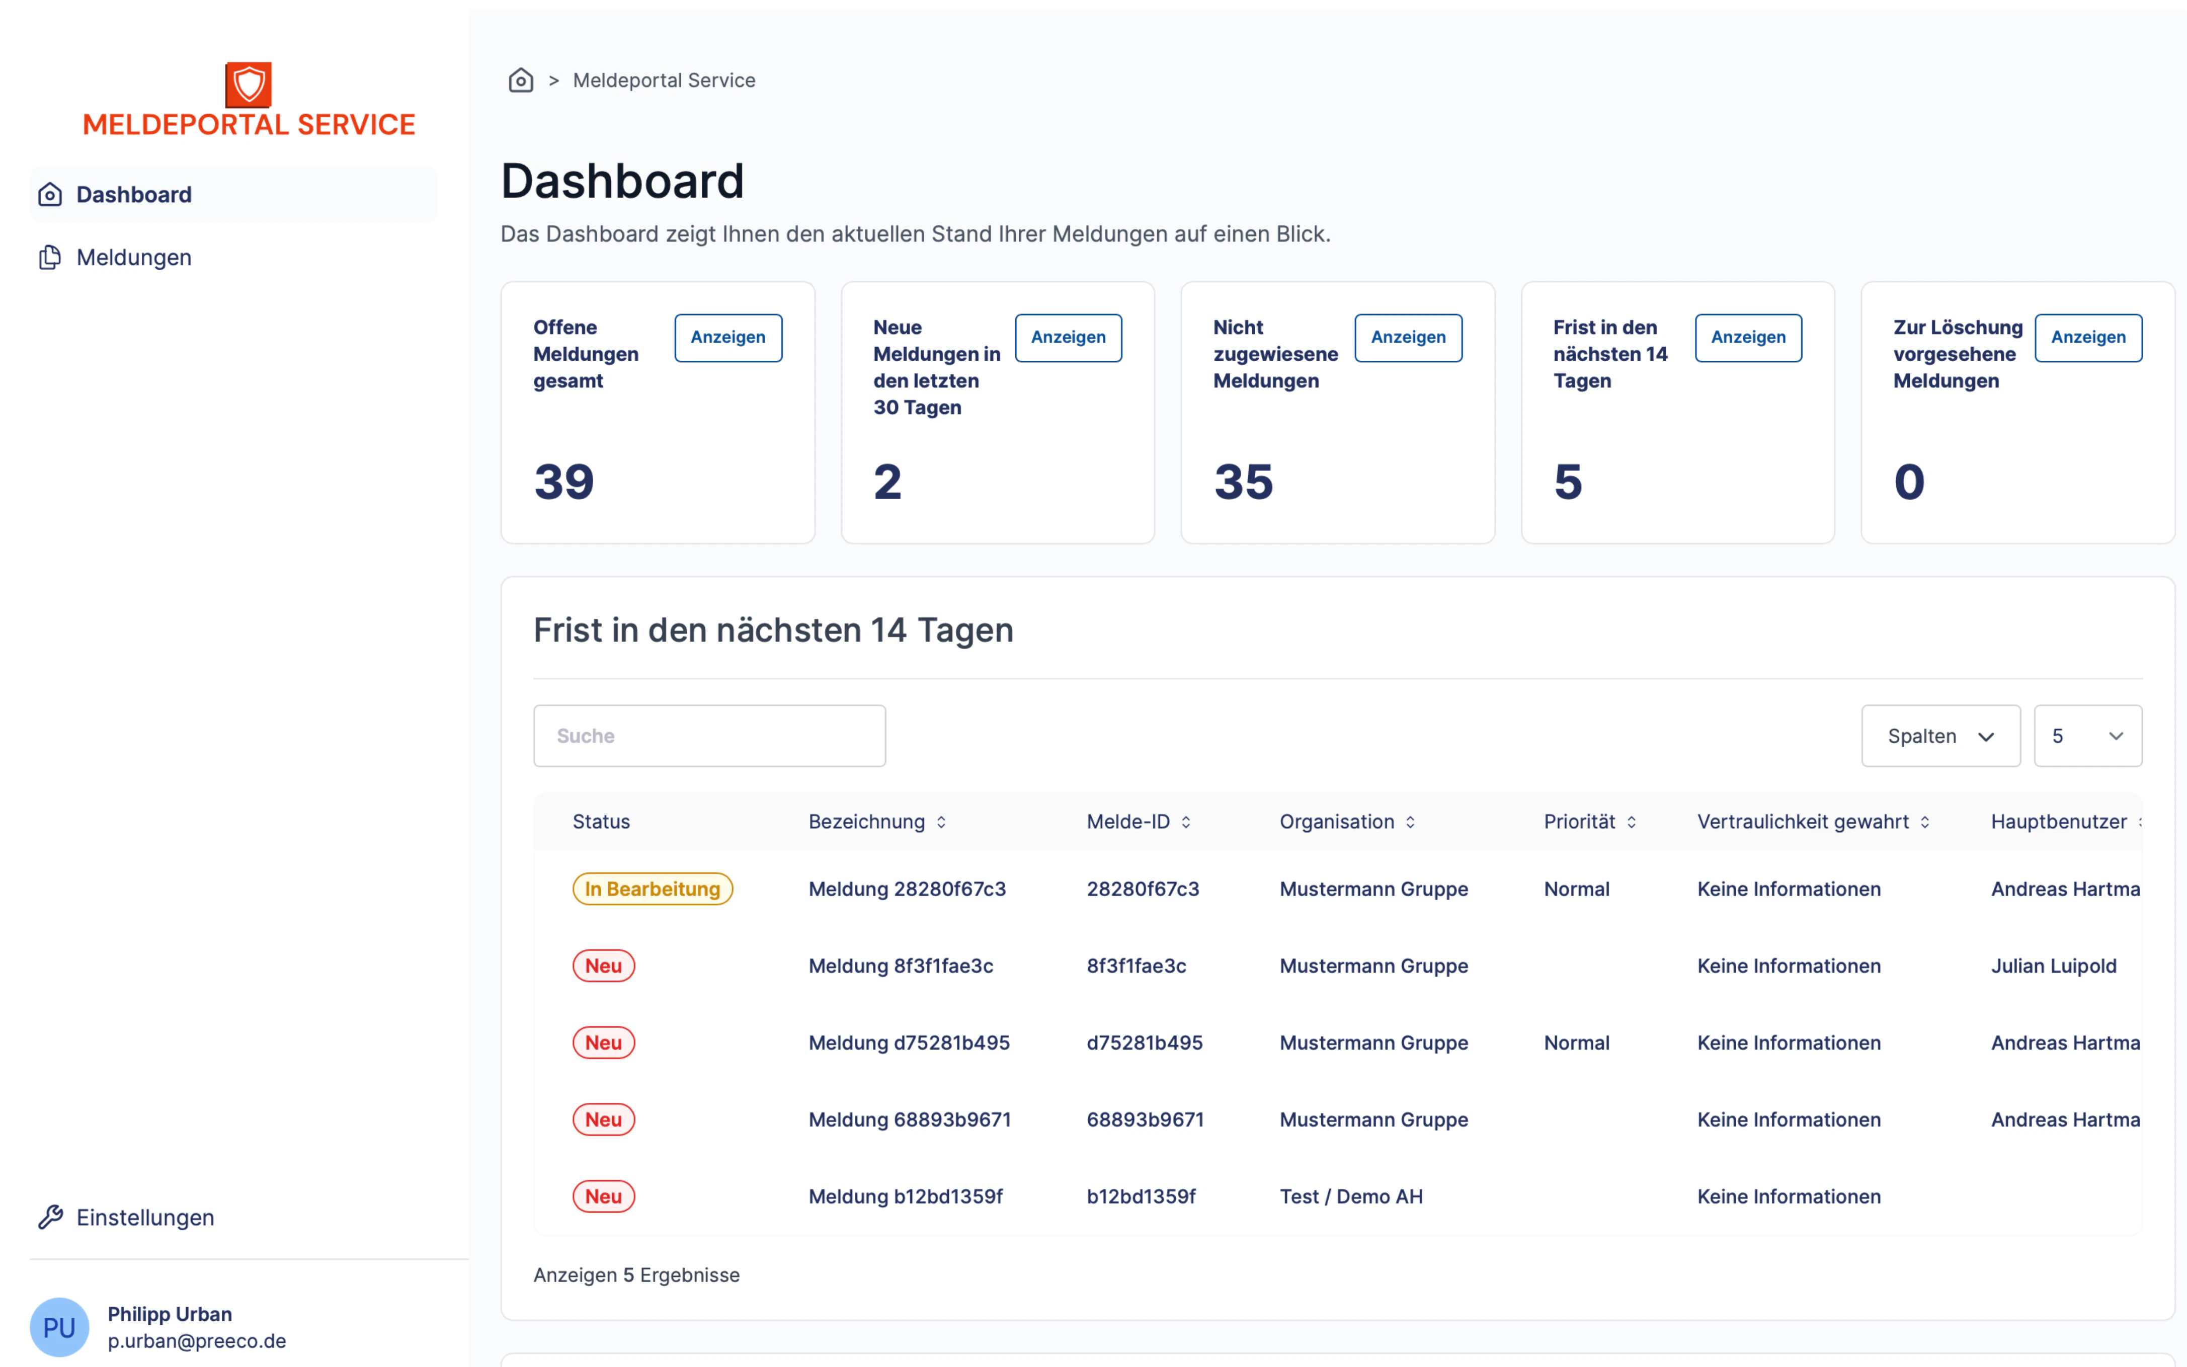Click the Meldeportal Service shield logo

(x=249, y=85)
